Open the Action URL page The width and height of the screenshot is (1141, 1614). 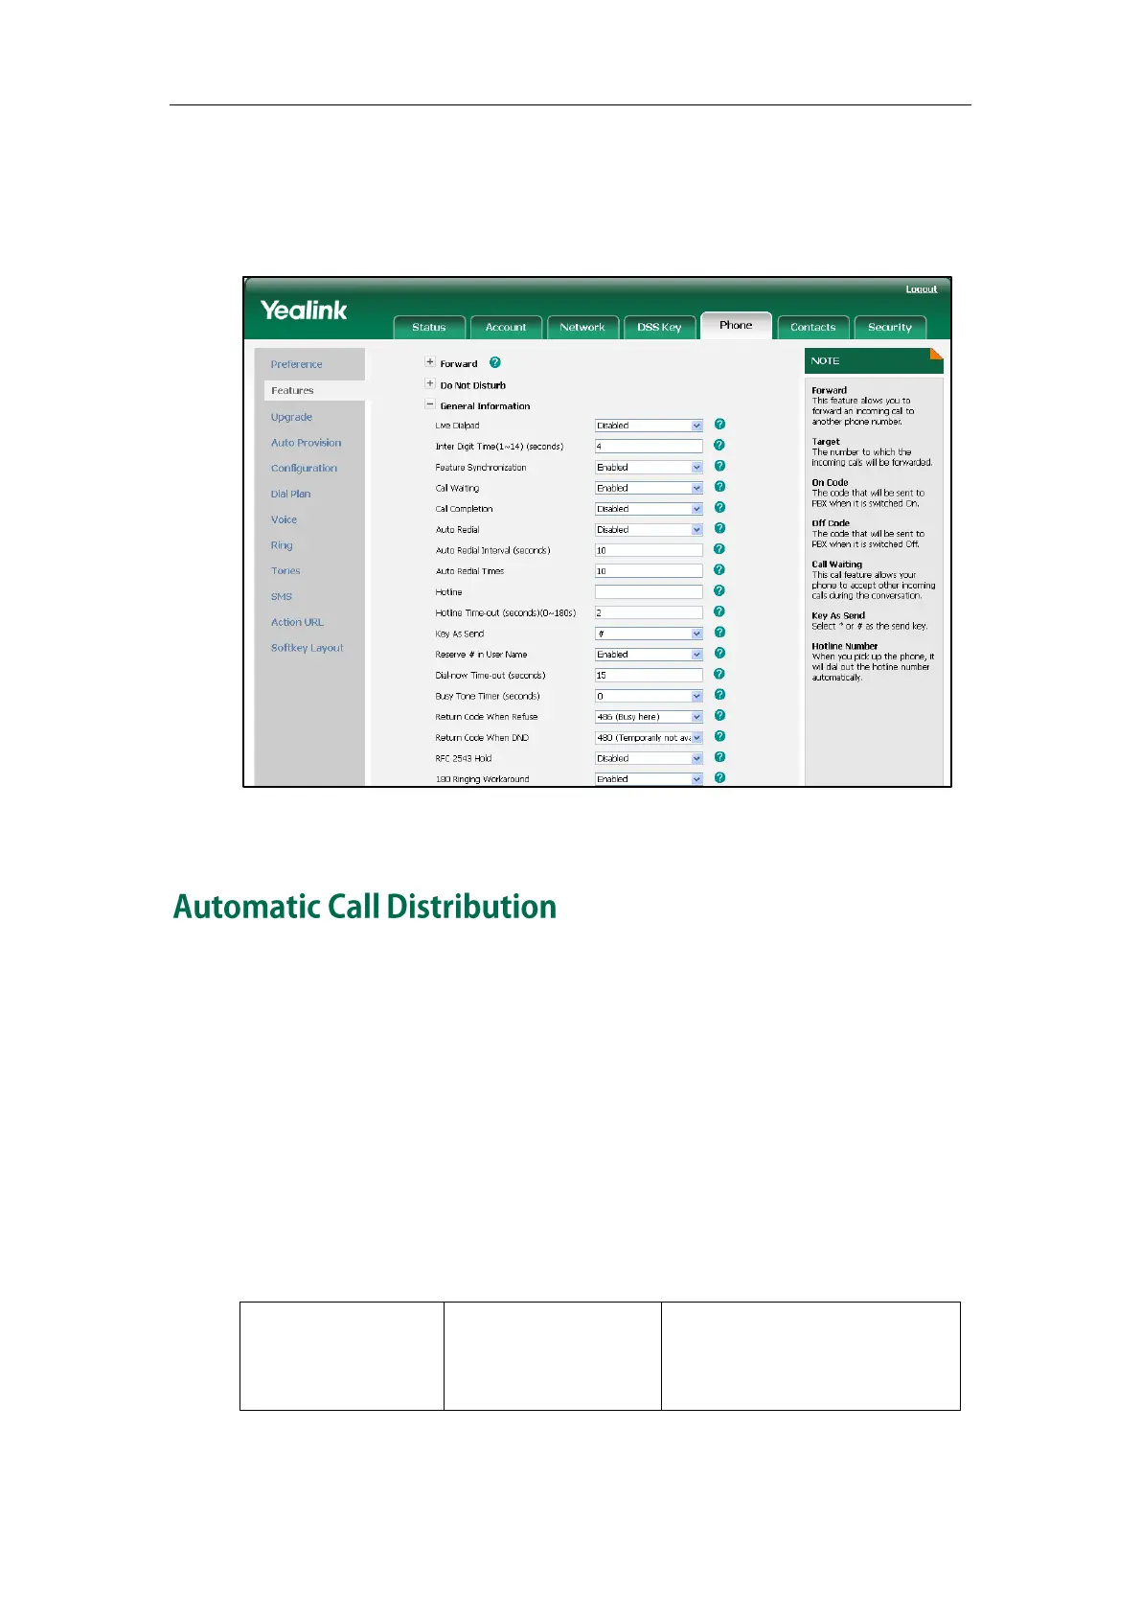(297, 622)
